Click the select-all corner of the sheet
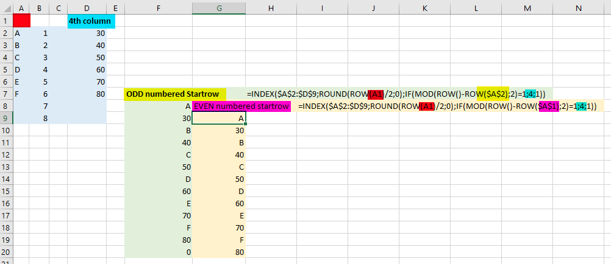The image size is (611, 264). (x=6, y=7)
